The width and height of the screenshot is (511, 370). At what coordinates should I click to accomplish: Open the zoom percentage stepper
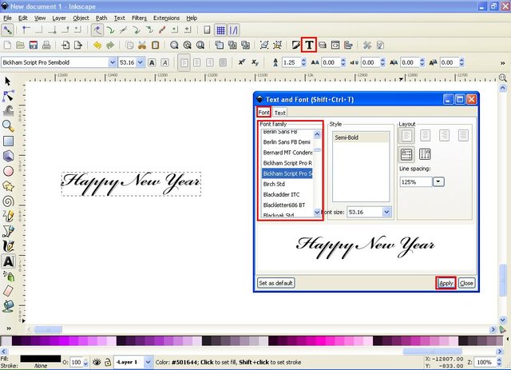coord(499,362)
